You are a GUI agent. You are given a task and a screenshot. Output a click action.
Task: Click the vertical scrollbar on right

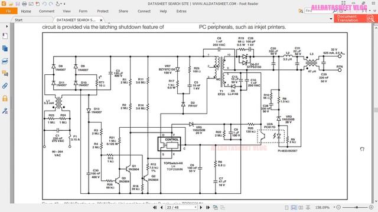click(376, 111)
